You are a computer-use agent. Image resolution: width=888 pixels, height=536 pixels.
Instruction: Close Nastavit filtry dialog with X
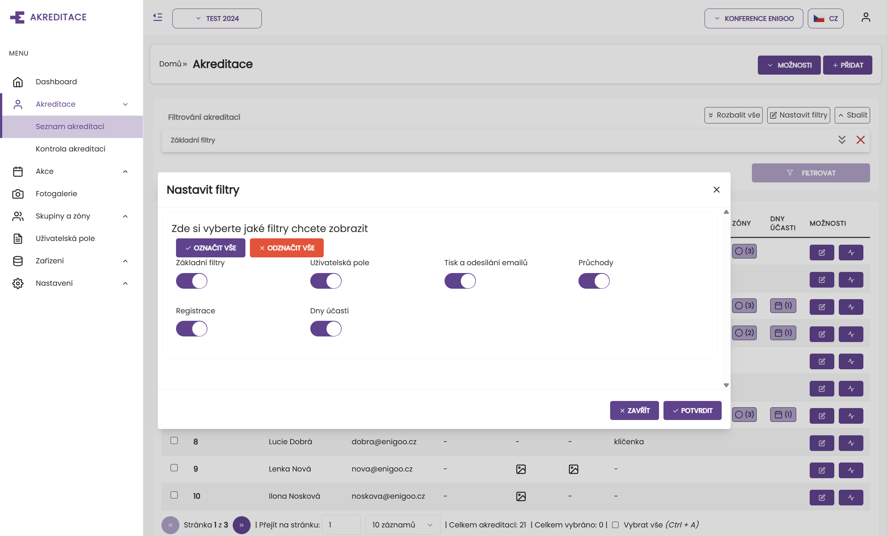tap(716, 190)
